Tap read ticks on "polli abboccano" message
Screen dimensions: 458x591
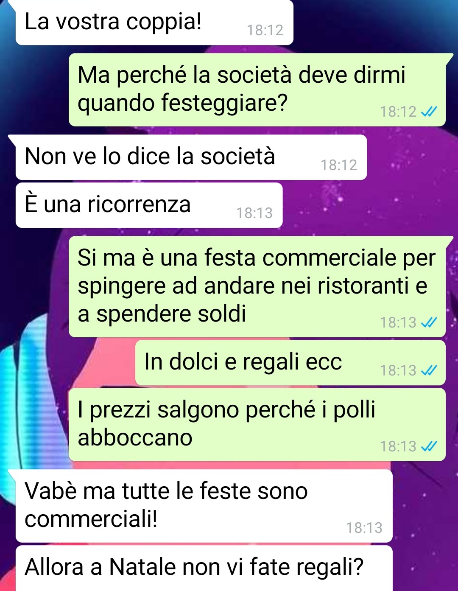[x=429, y=447]
